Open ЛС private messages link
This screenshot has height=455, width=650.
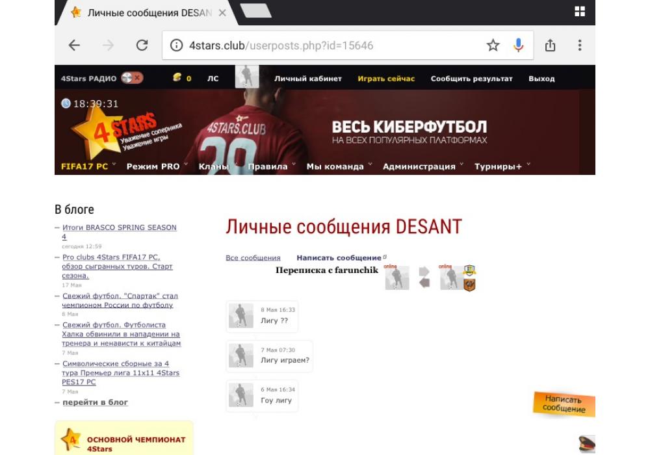coord(213,79)
